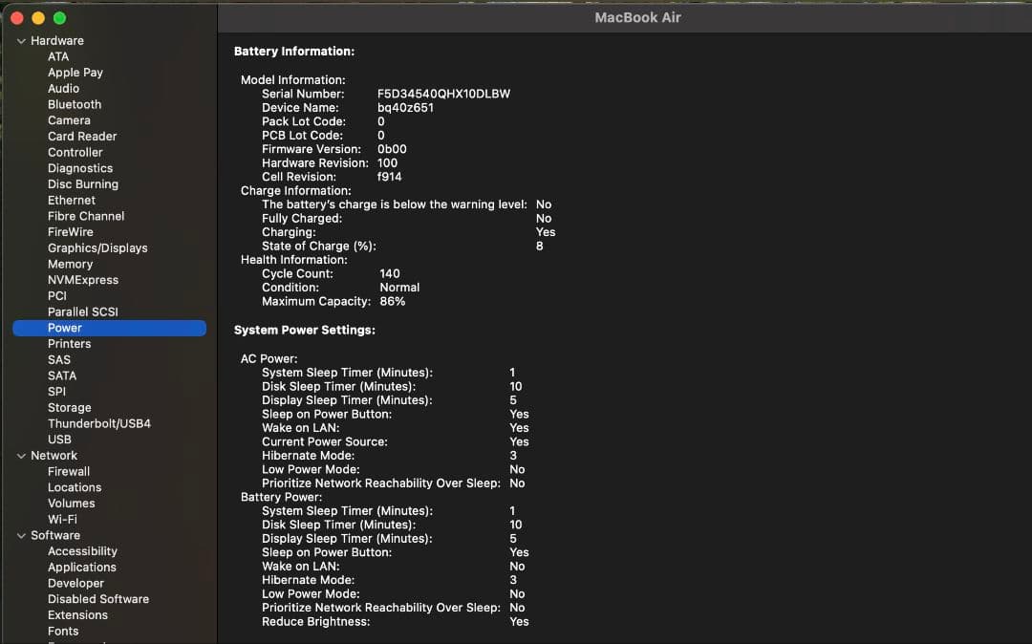Open the Wi-Fi section under Network

[63, 519]
